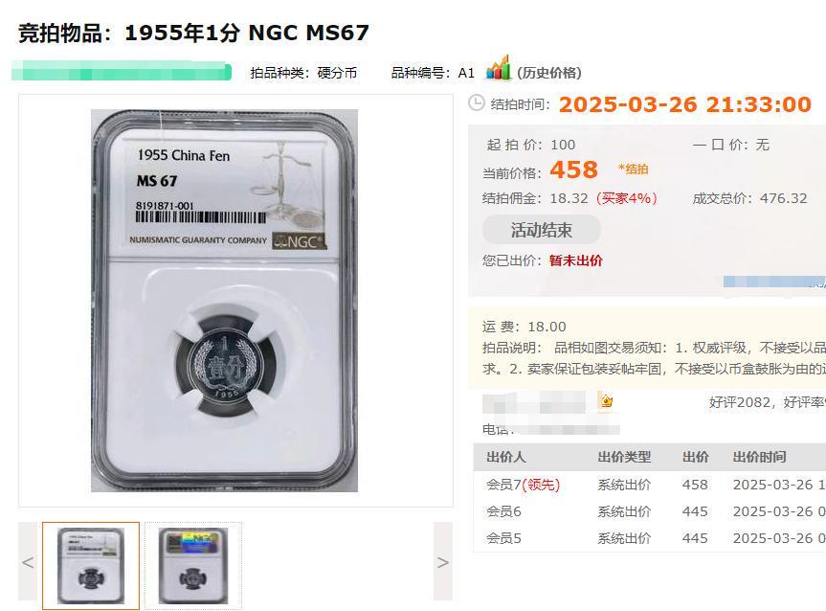
Task: Click the 历史价格 link
Action: [548, 73]
